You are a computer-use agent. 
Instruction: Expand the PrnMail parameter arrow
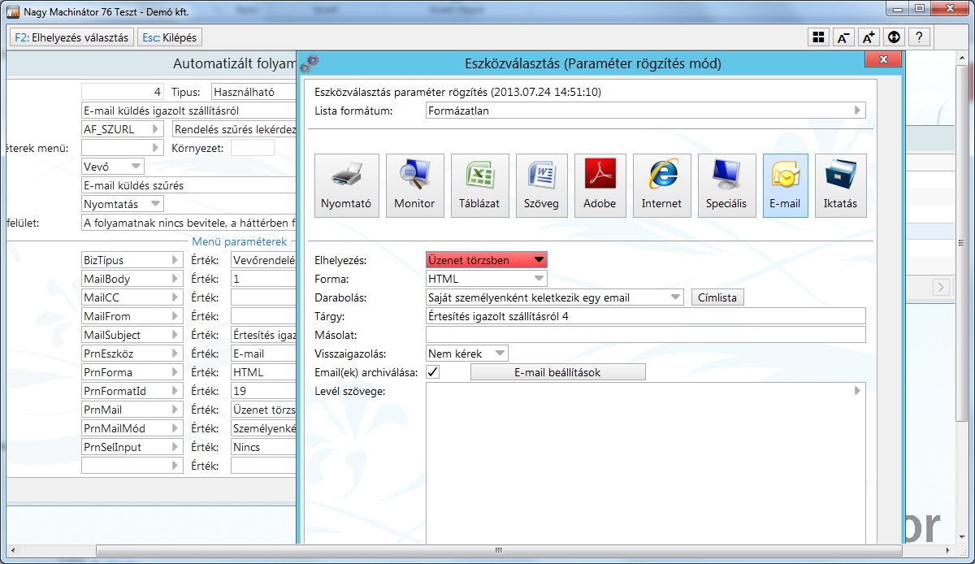(x=175, y=410)
